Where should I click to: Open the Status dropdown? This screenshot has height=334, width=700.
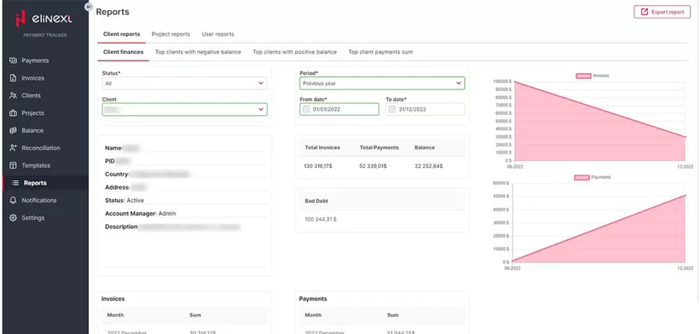185,83
